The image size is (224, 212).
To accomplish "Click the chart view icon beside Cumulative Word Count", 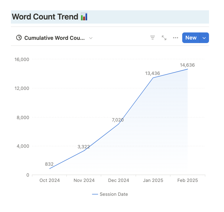I will click(19, 38).
